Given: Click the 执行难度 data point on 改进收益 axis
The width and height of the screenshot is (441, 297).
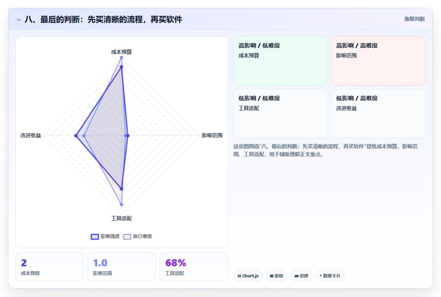Looking at the screenshot, I should point(83,136).
